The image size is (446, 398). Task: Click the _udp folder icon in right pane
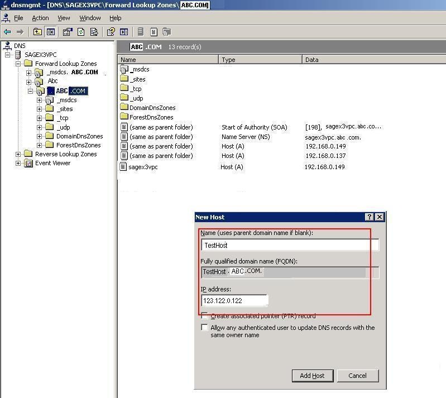pyautogui.click(x=124, y=98)
